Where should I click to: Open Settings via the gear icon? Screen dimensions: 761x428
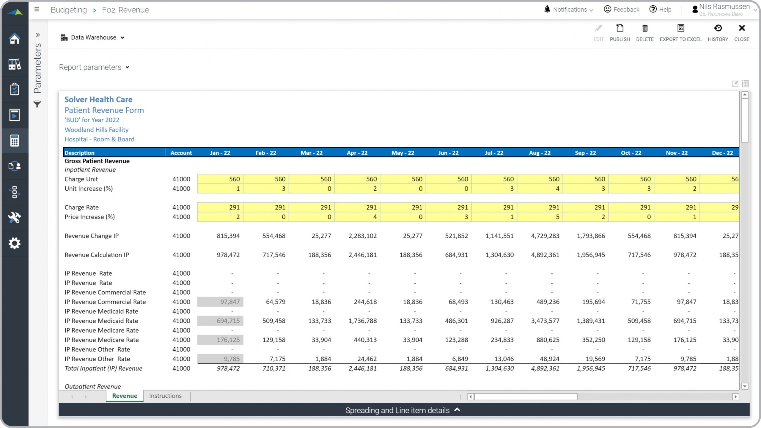[15, 243]
